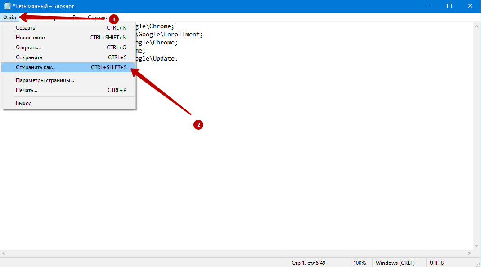The image size is (481, 267).
Task: Close the Блокнот window
Action: tap(470, 6)
